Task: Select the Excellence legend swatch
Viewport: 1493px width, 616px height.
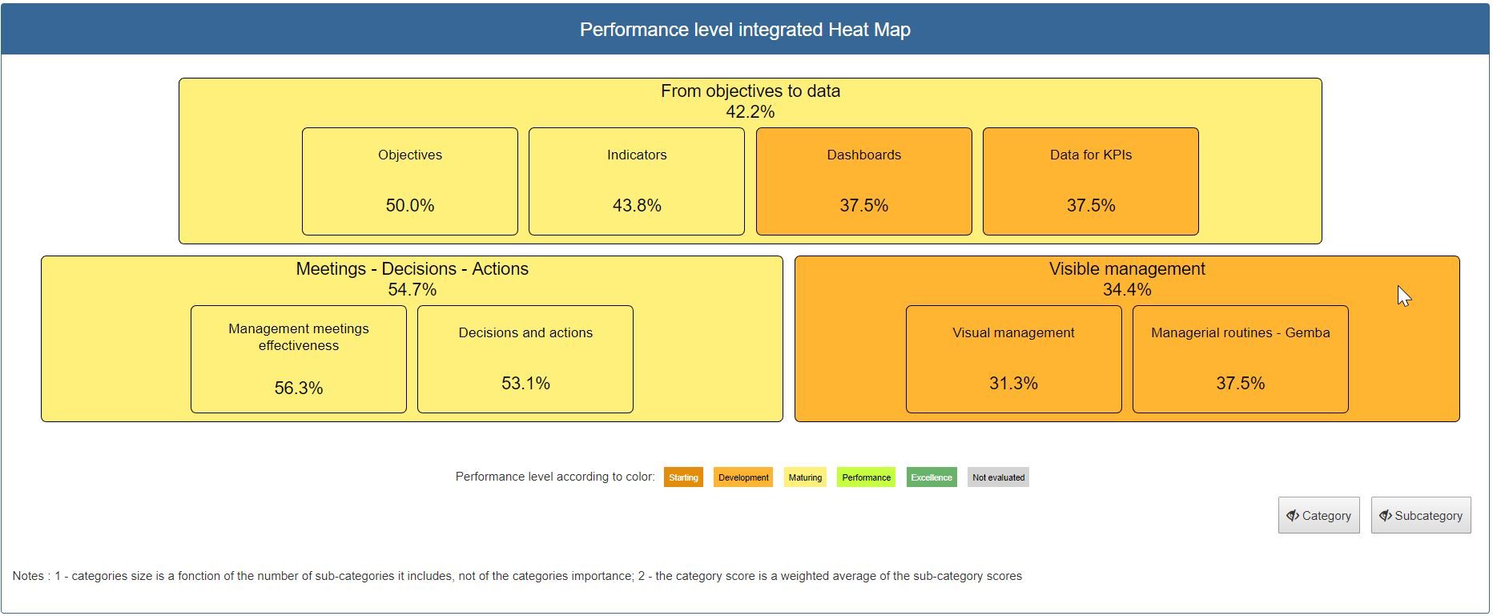Action: click(x=931, y=477)
